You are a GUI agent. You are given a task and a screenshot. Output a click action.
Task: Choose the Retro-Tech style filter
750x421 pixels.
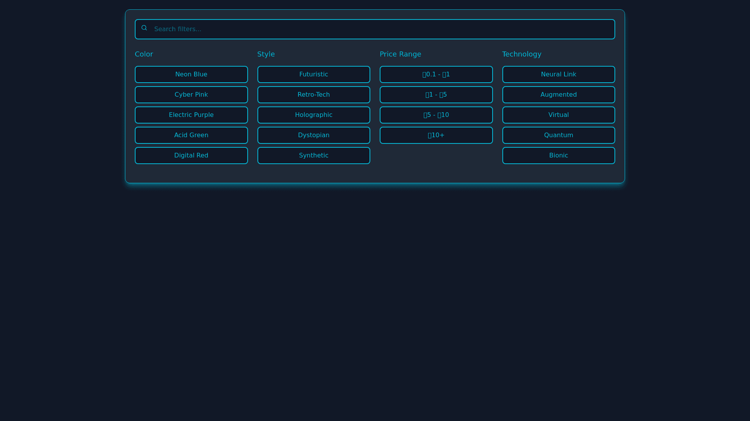[x=313, y=95]
